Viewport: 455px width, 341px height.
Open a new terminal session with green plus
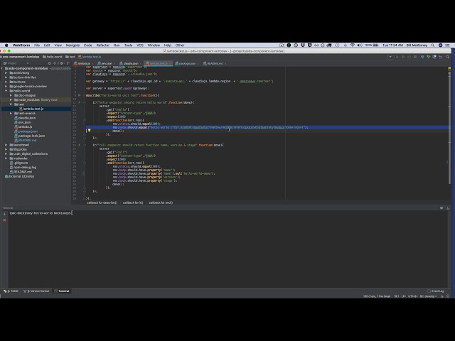(x=4, y=214)
